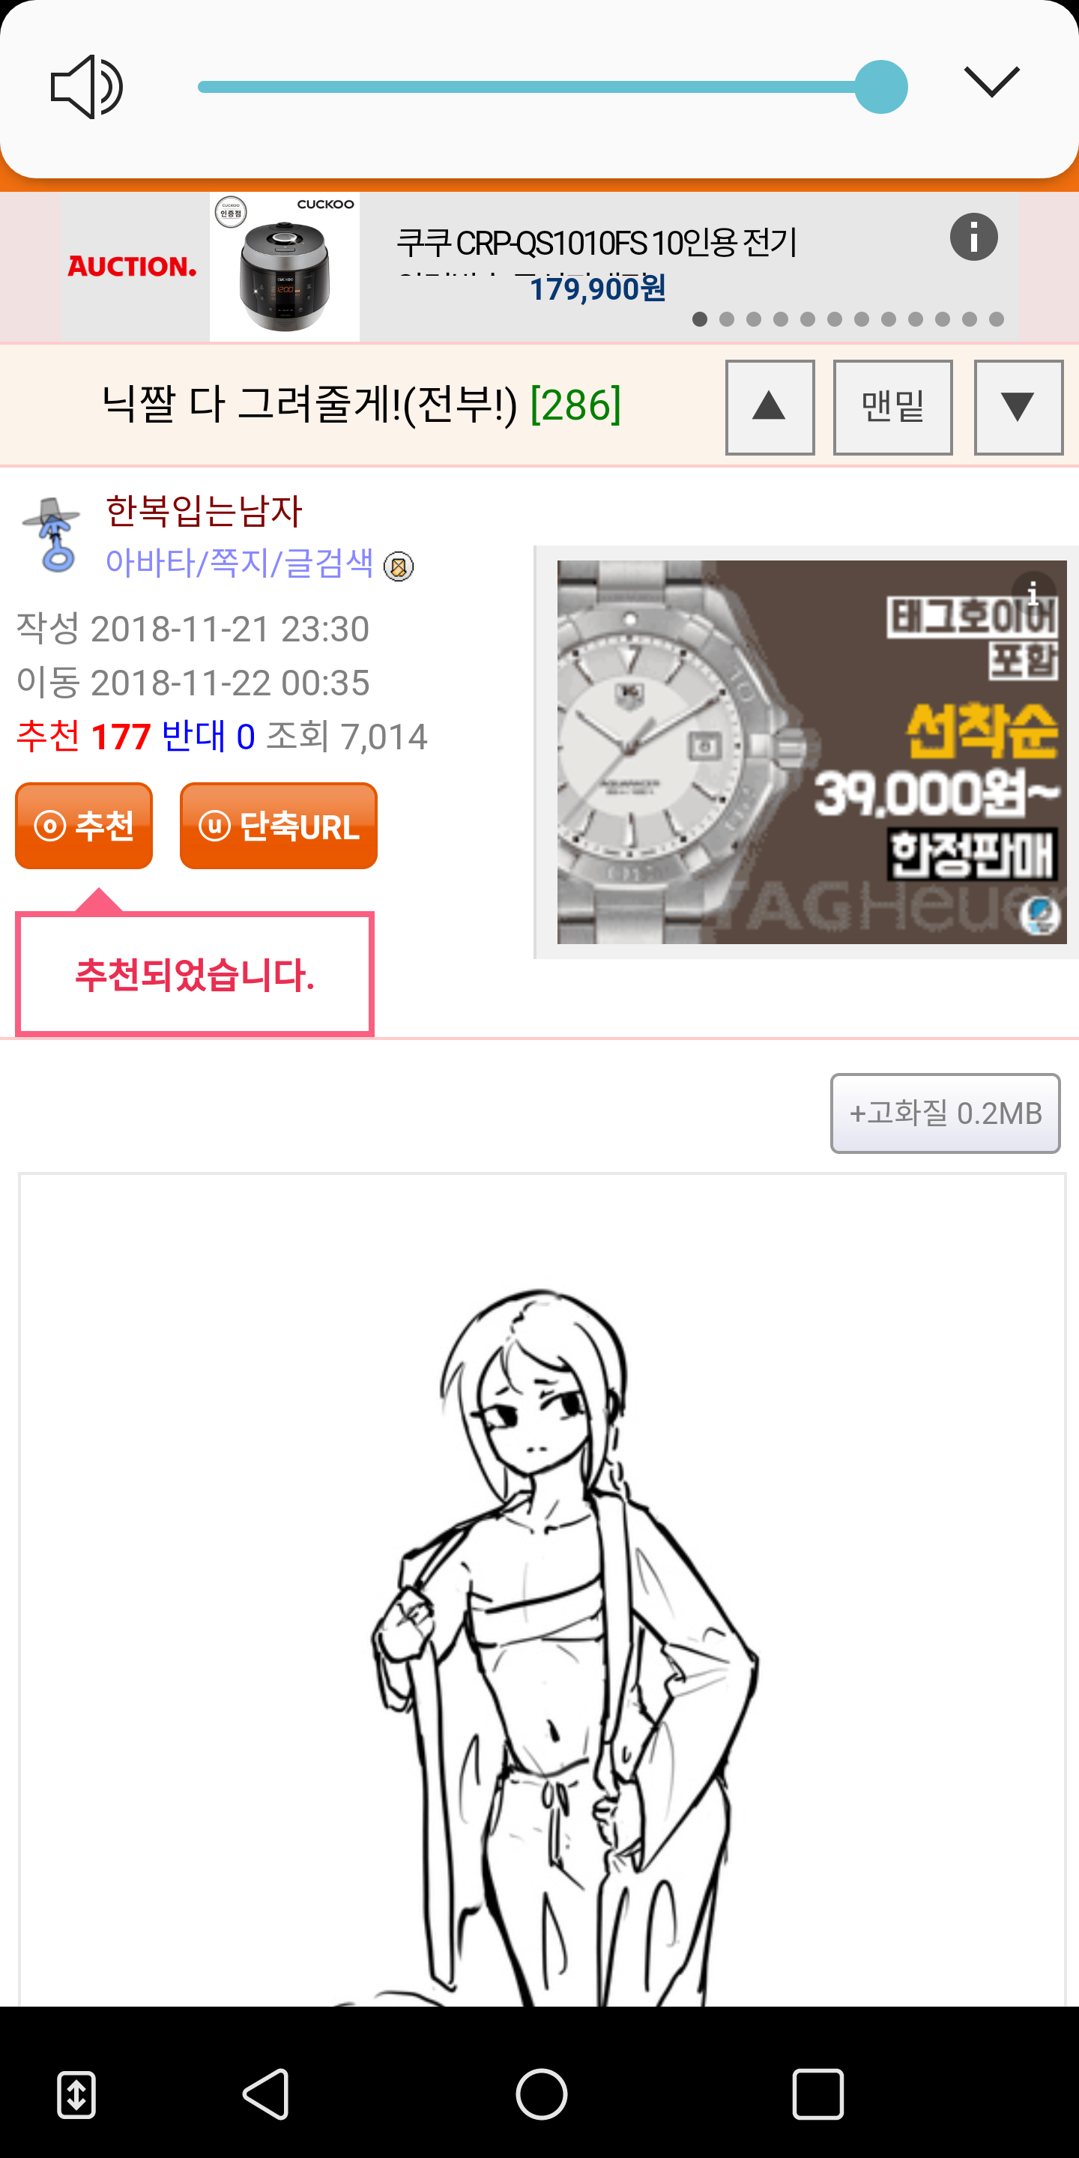Go to previous post with up arrow

click(x=770, y=407)
